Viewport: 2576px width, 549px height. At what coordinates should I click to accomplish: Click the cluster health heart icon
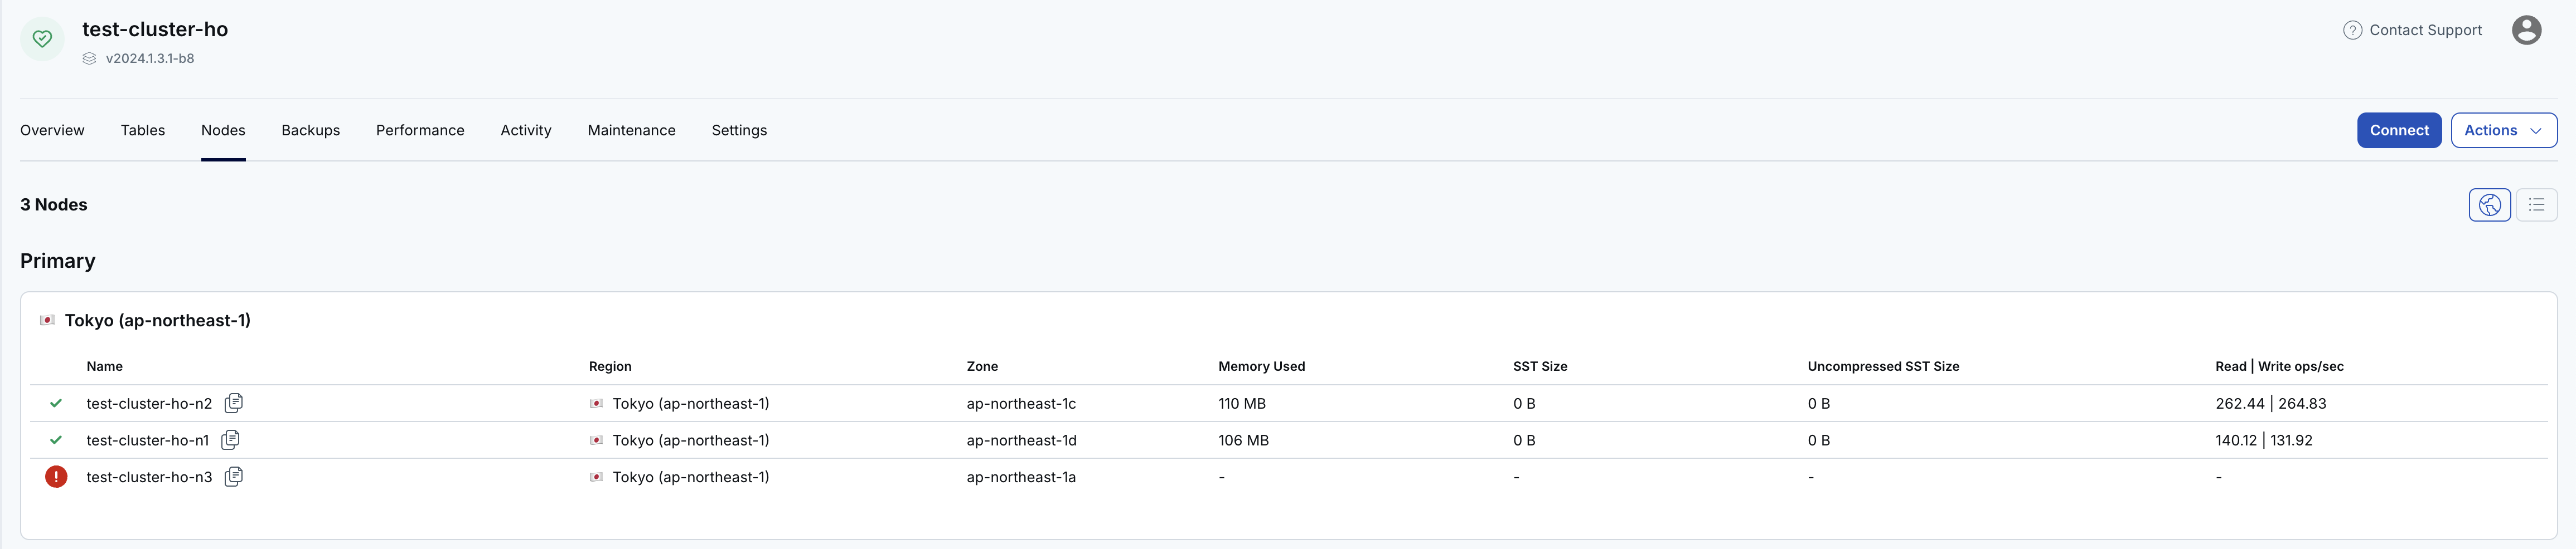pyautogui.click(x=42, y=39)
